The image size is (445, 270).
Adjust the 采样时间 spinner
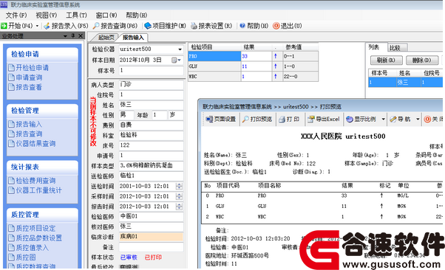pos(179,196)
